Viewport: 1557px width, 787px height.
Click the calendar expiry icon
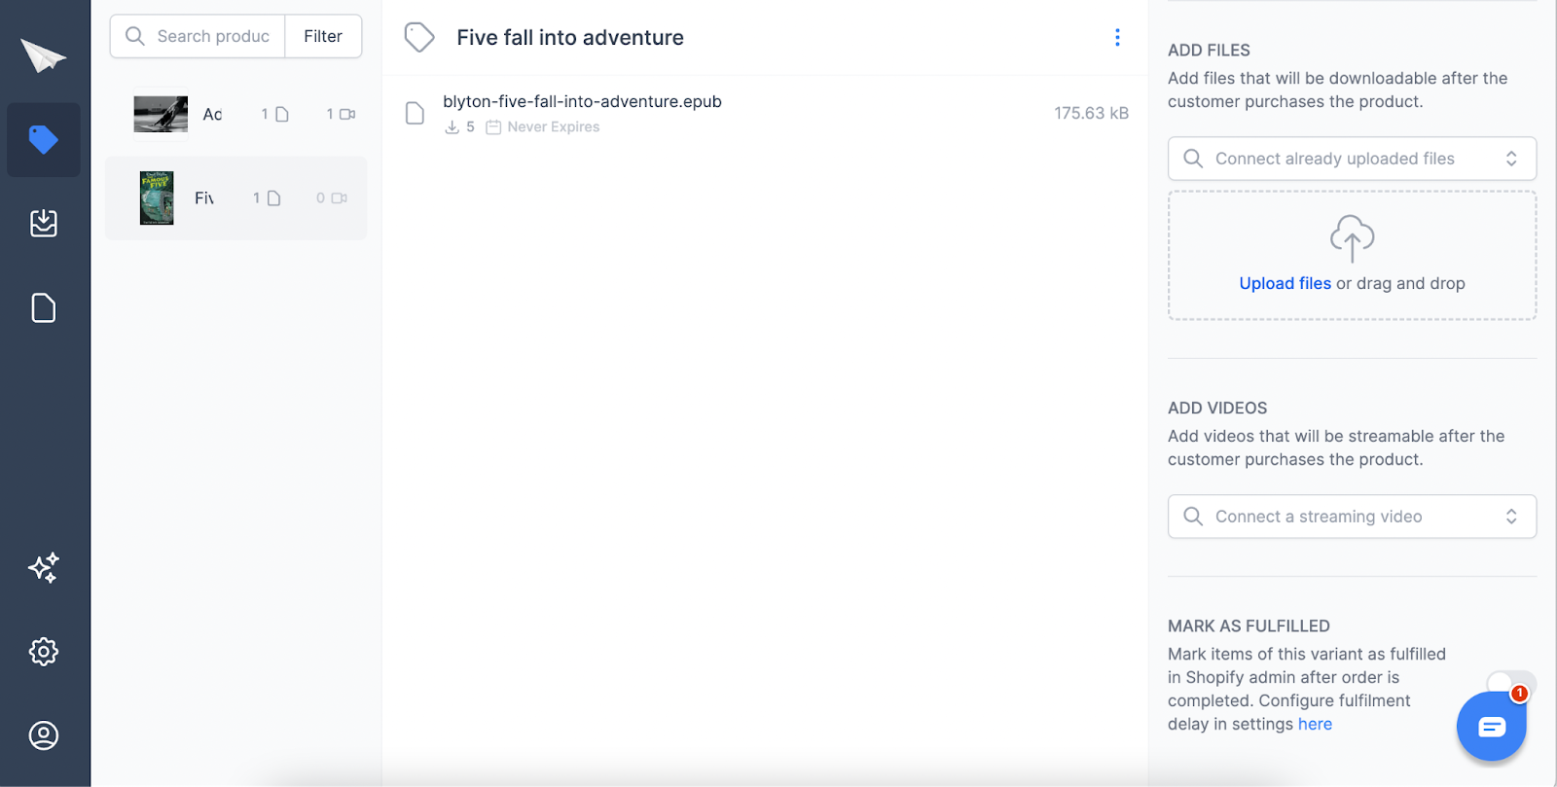[x=493, y=127]
